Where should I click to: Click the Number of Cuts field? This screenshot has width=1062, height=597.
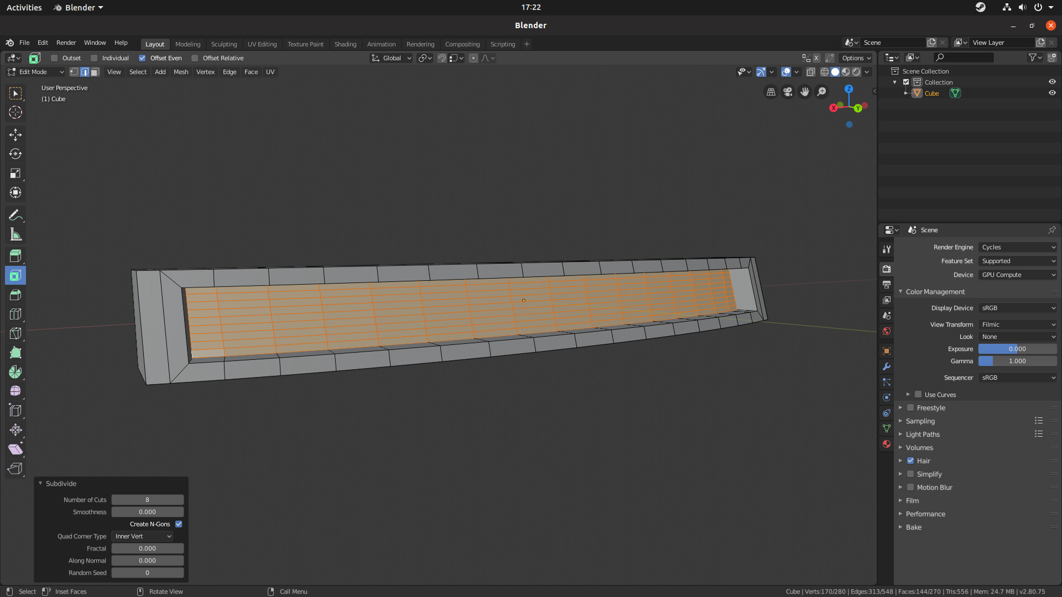pos(148,500)
